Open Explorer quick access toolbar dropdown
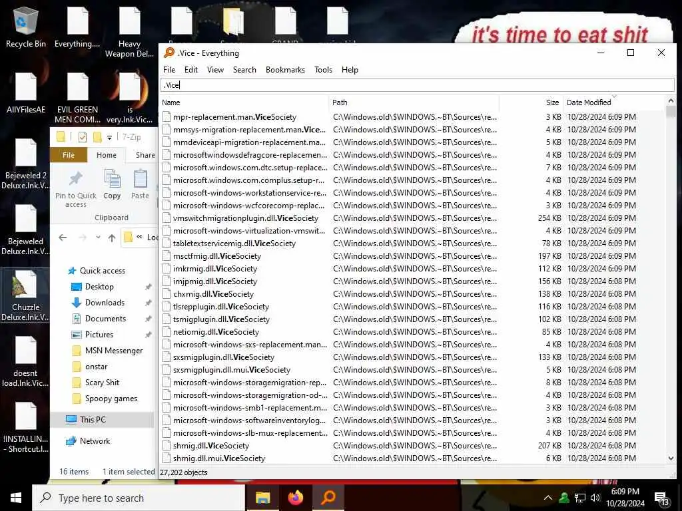Screen dimensions: 682x511 110,137
